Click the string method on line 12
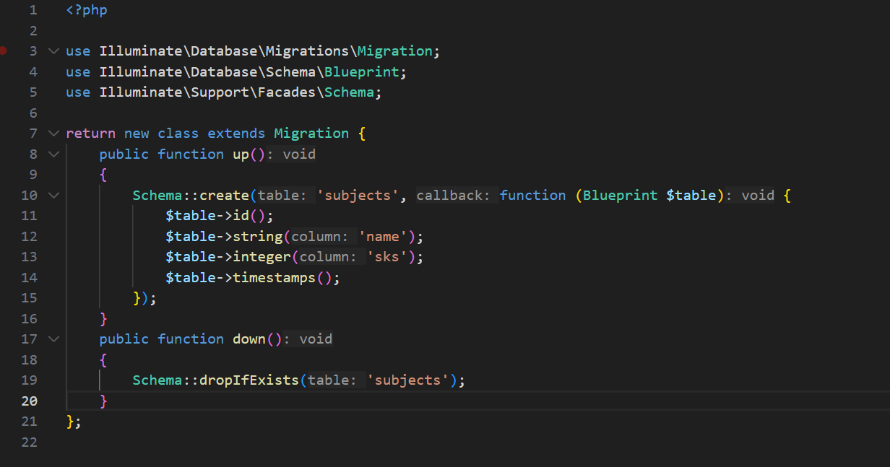This screenshot has height=467, width=890. click(x=258, y=237)
